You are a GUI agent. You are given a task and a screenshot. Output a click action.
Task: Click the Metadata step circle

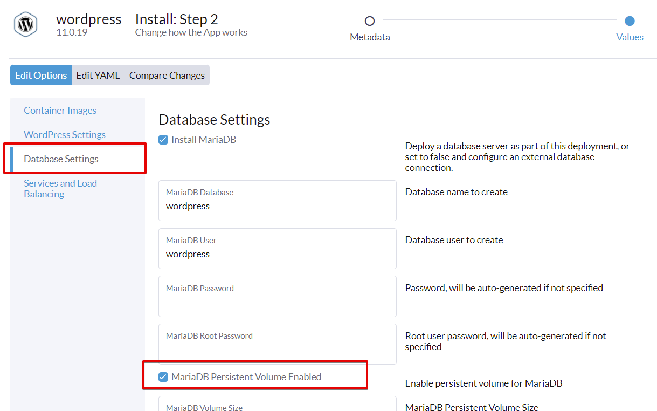pyautogui.click(x=370, y=21)
